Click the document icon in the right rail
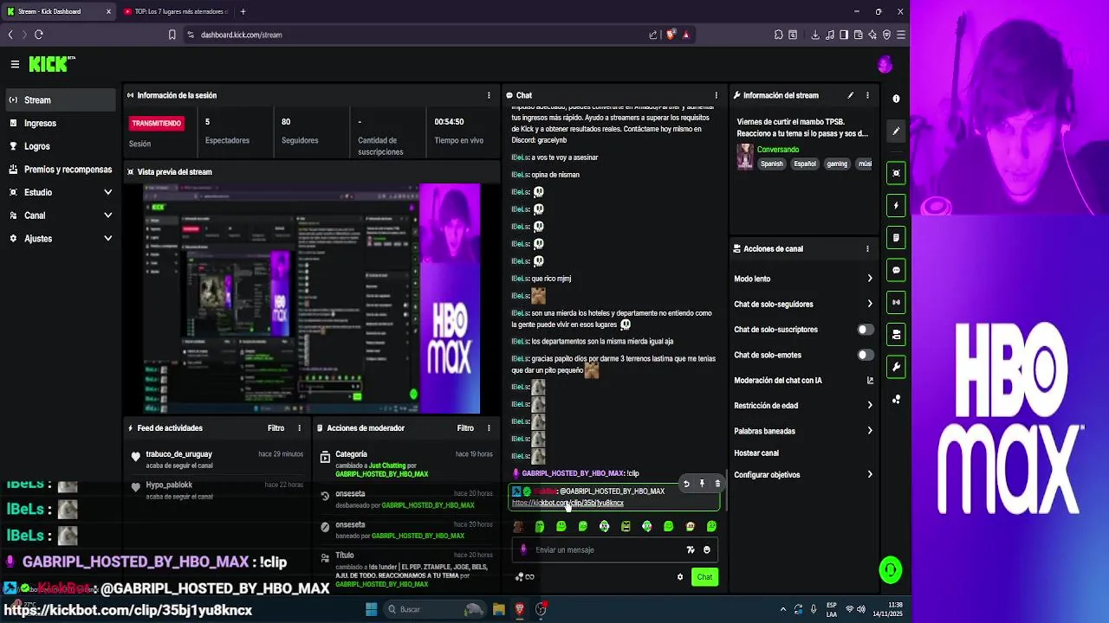The width and height of the screenshot is (1109, 623). pyautogui.click(x=896, y=238)
